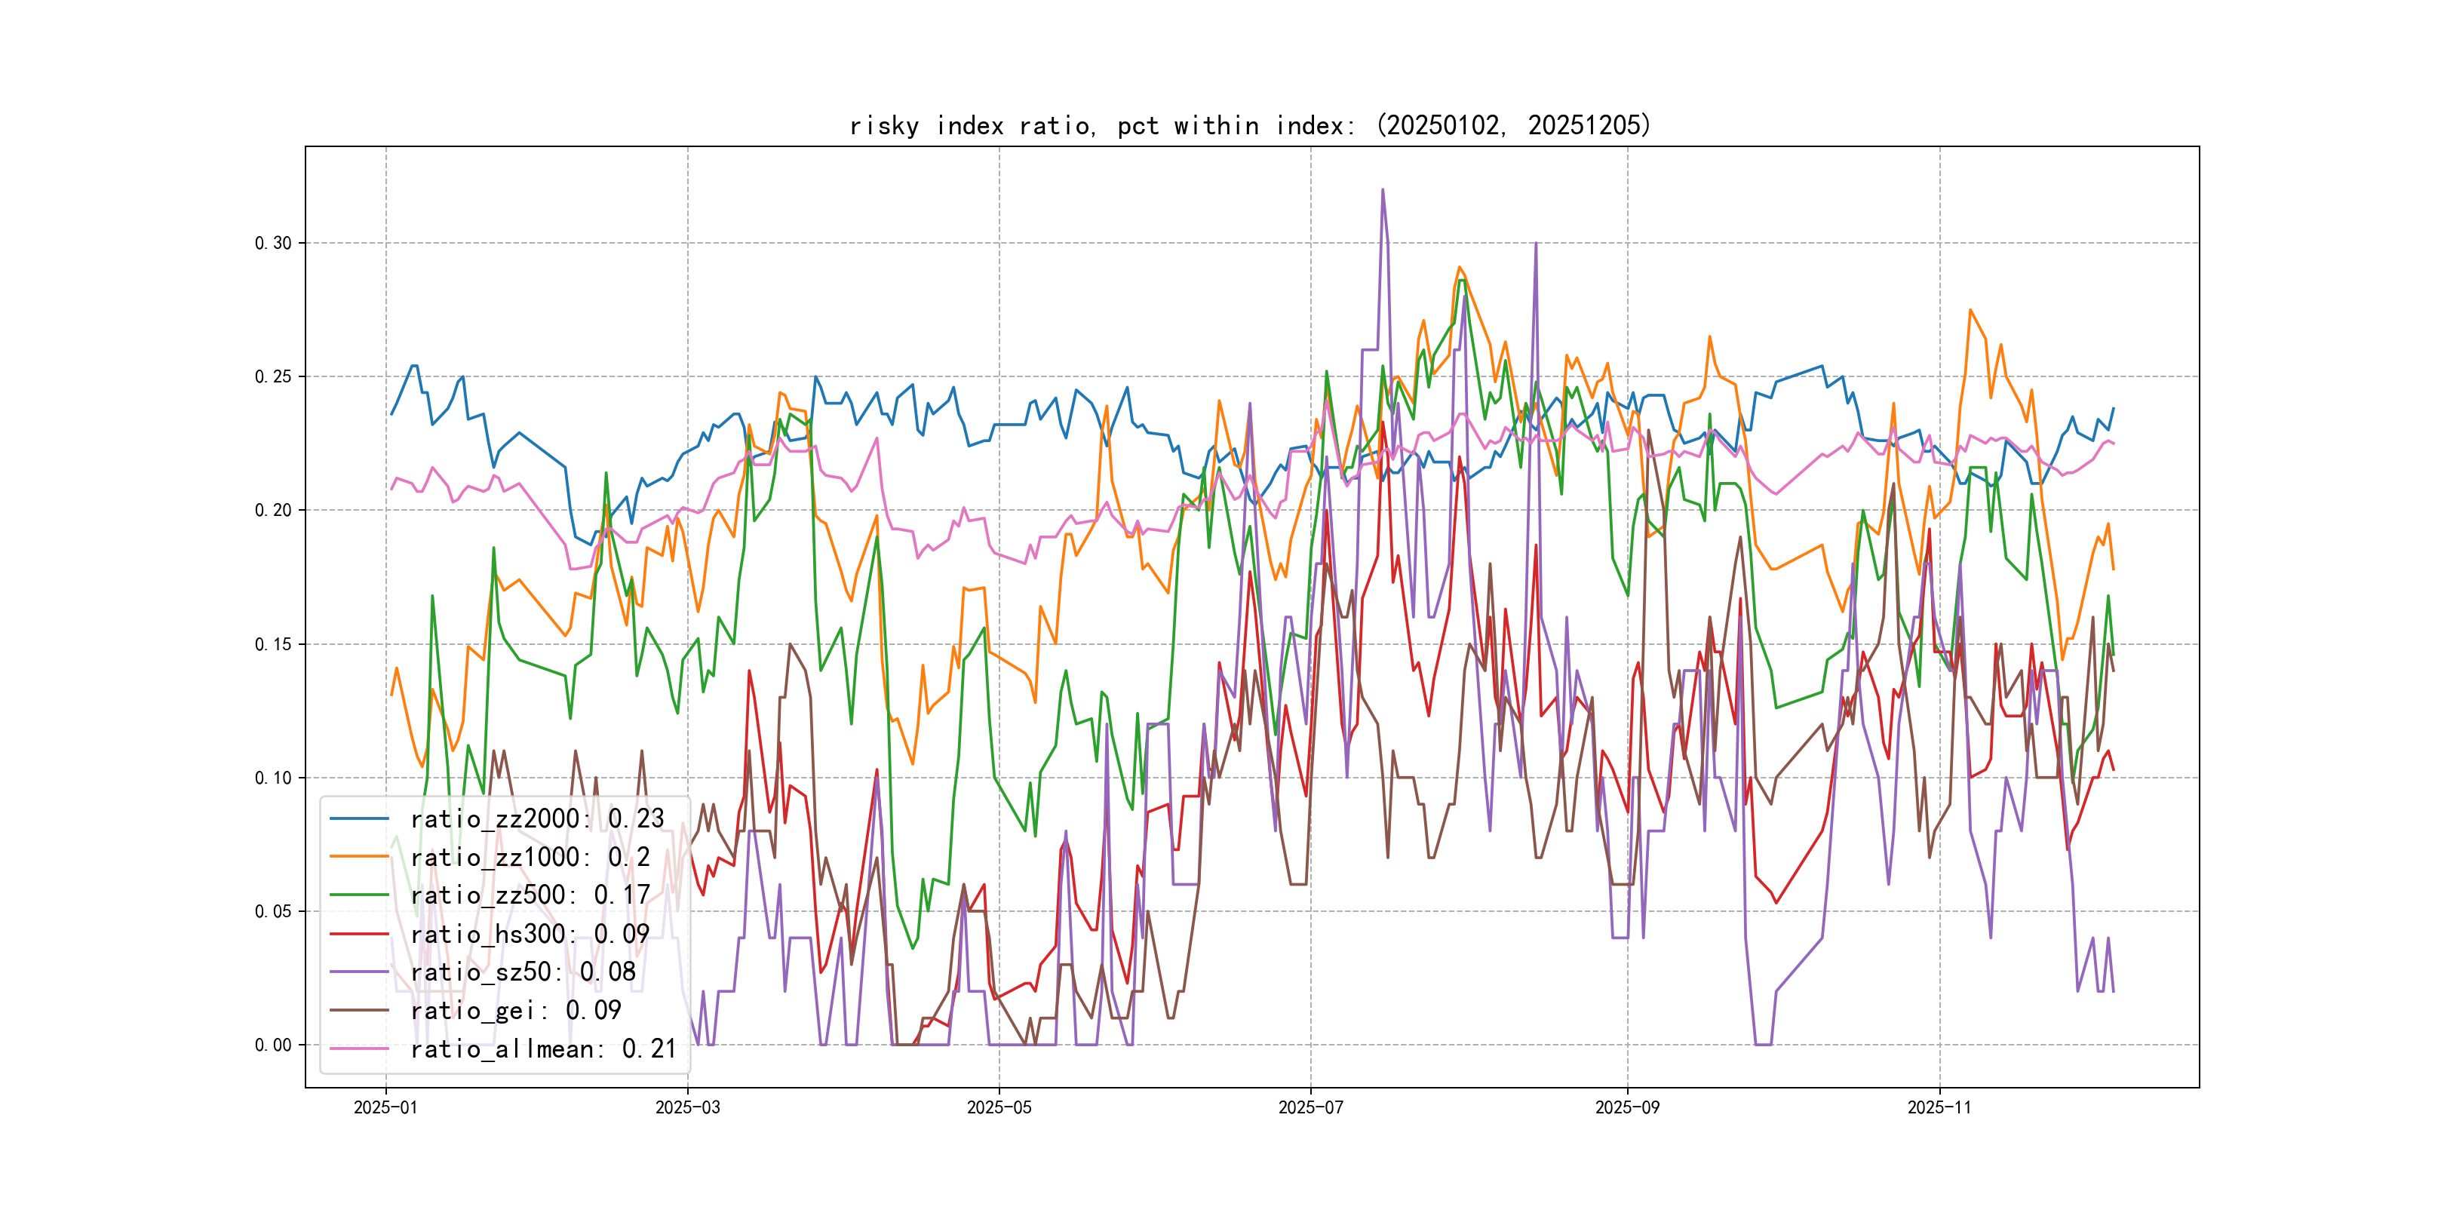The width and height of the screenshot is (2444, 1222).
Task: Click the green ratio_zz500 legend line sample
Action: point(358,895)
